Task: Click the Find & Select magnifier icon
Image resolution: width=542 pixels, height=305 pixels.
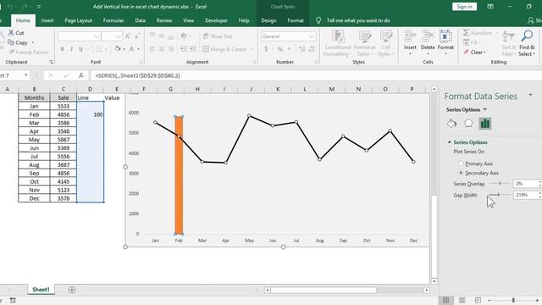Action: (527, 36)
